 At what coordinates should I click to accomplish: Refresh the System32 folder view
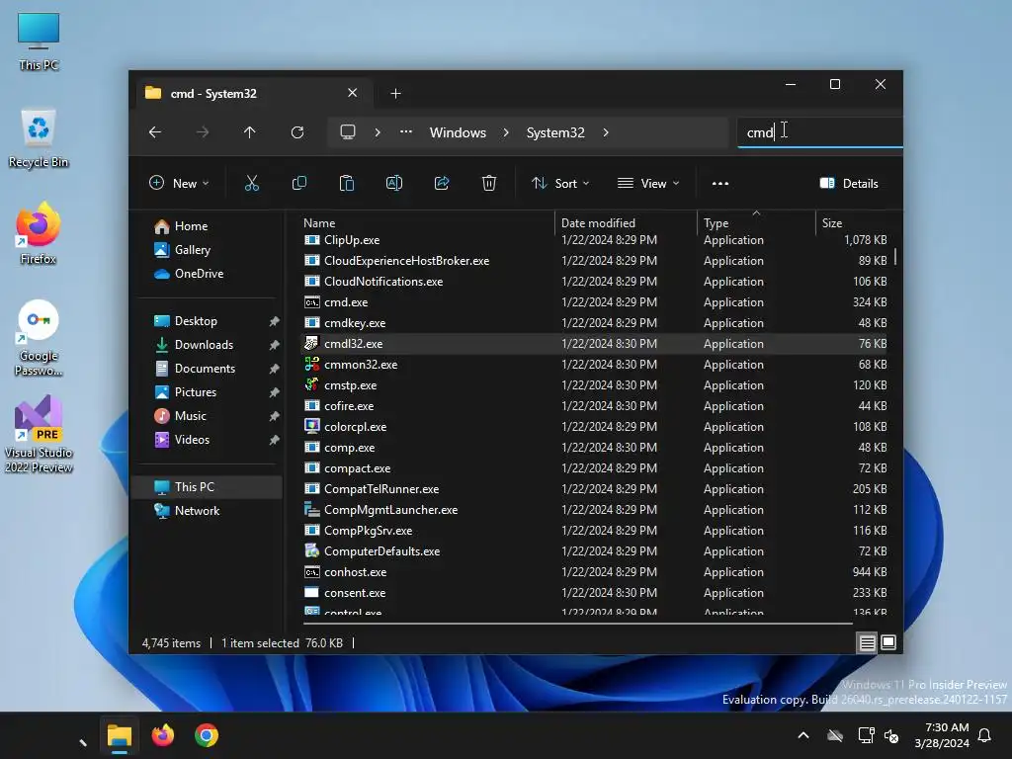pyautogui.click(x=297, y=132)
